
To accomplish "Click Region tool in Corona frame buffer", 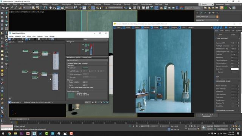I will pos(173,28).
